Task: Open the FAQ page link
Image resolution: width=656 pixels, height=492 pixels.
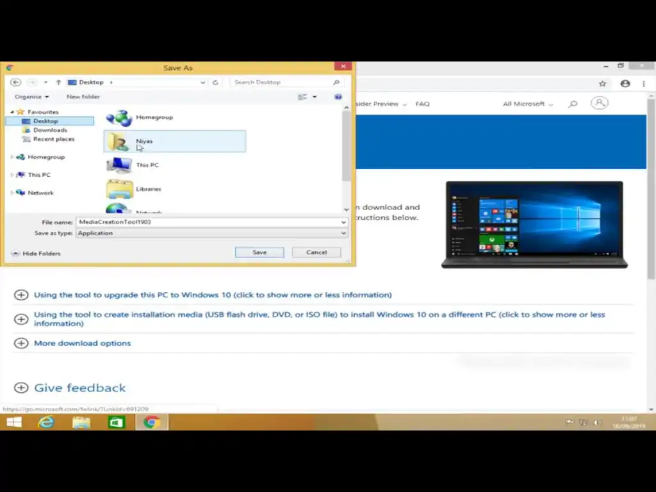Action: pos(422,104)
